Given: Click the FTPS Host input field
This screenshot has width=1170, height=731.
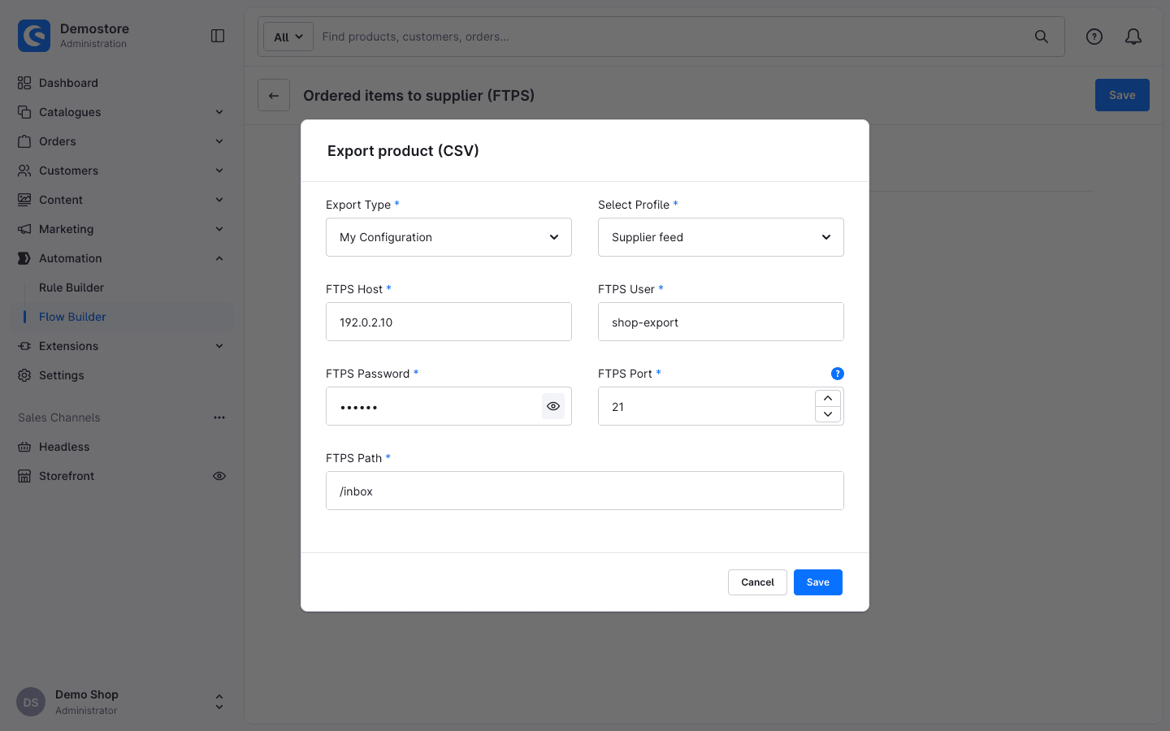Looking at the screenshot, I should click(448, 322).
